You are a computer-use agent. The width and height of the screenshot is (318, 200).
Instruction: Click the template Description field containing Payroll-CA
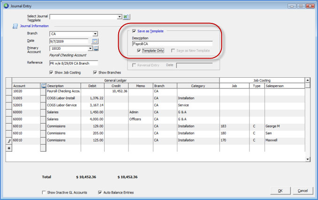point(173,44)
